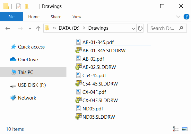Expand the address bar history dropdown
Viewport: 191px width, 134px height.
tap(134, 28)
